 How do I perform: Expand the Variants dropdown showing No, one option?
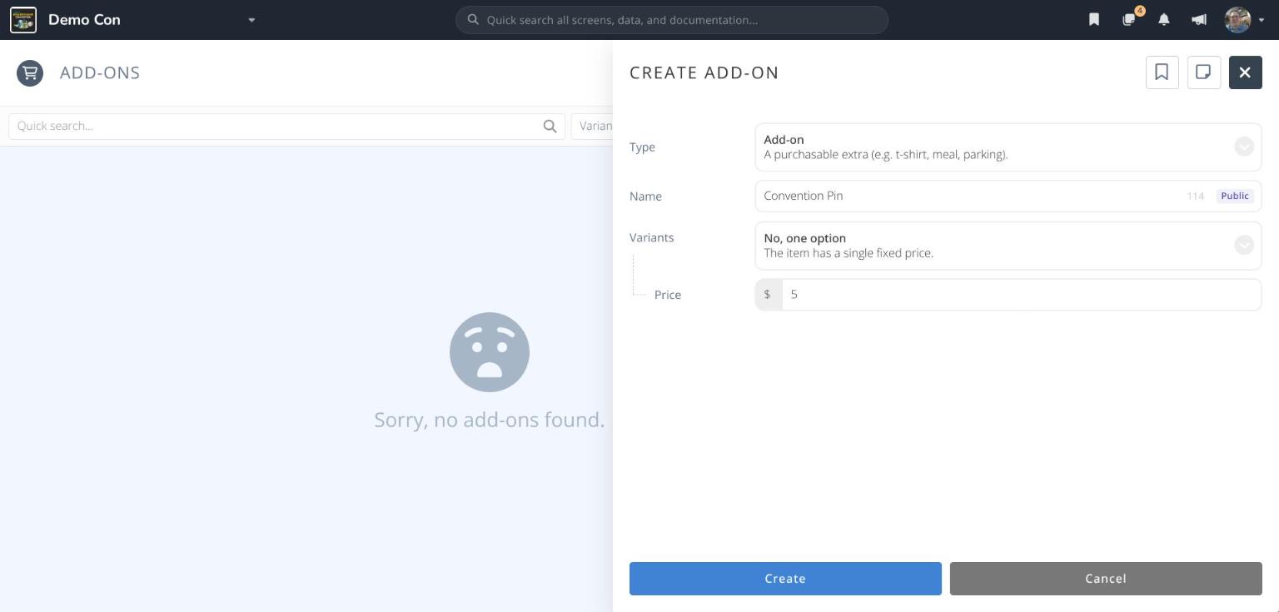(1008, 246)
